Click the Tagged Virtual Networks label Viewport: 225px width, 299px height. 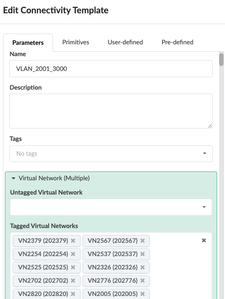point(44,226)
